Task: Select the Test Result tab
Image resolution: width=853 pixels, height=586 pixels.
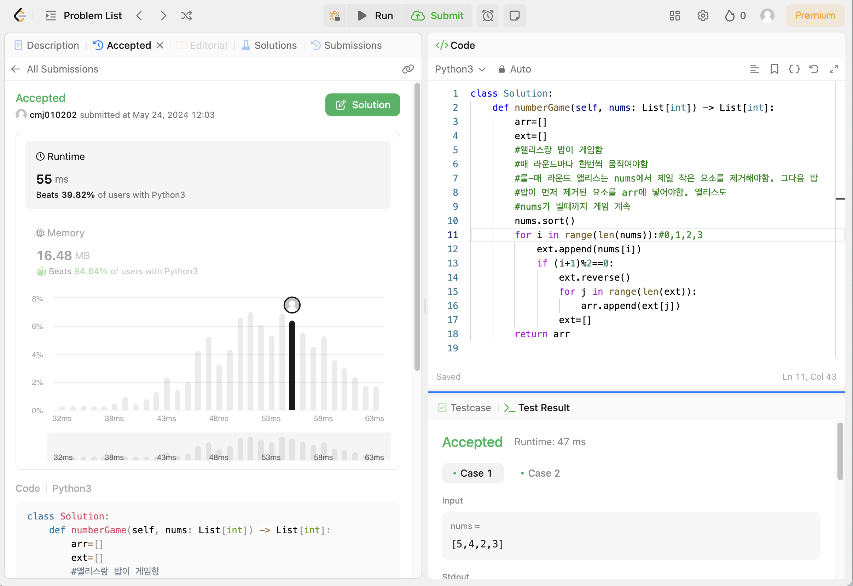Action: 537,408
